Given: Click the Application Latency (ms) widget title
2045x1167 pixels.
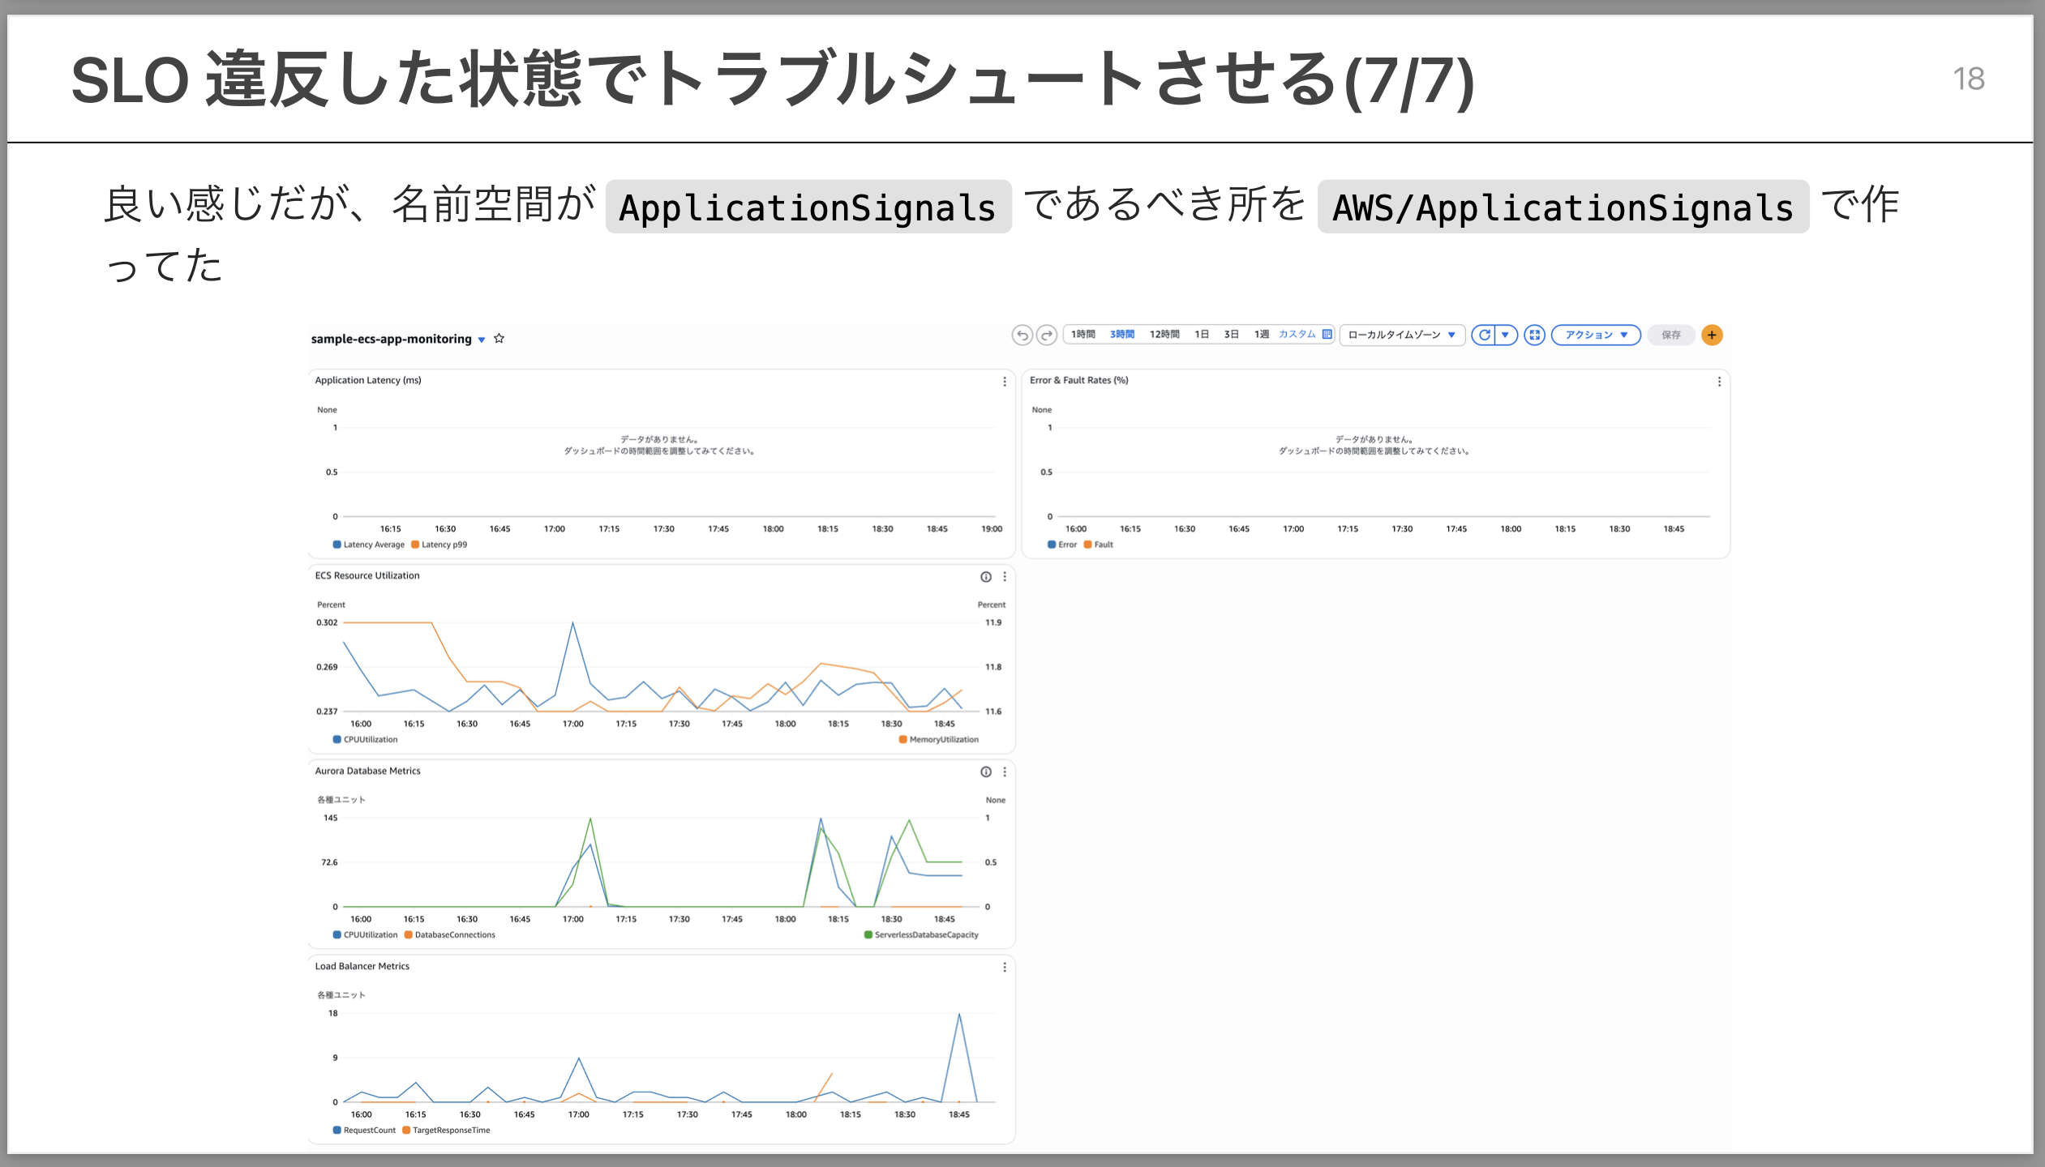Looking at the screenshot, I should pyautogui.click(x=368, y=380).
